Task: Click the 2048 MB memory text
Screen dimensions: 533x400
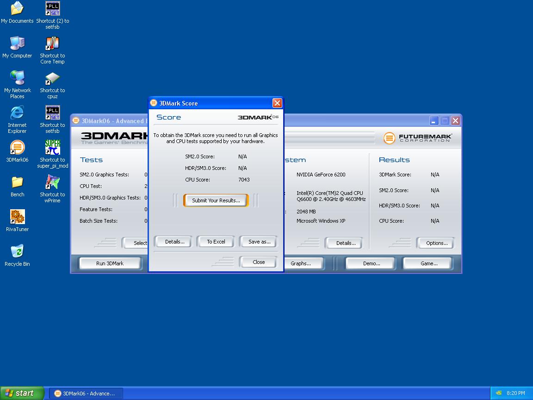Action: [x=306, y=212]
